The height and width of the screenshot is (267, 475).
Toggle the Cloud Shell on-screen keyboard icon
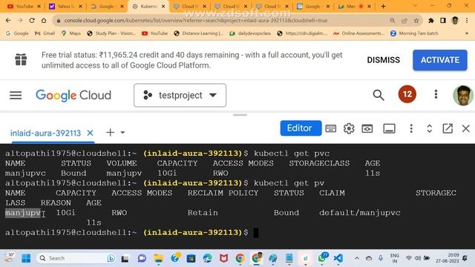(x=330, y=128)
